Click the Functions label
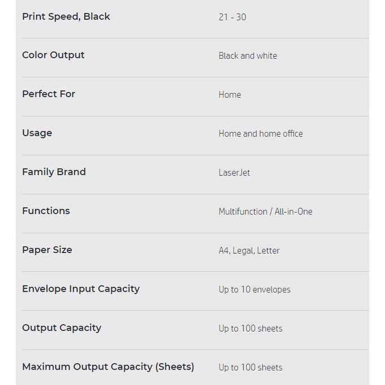Screen dimensions: 385x385 point(46,211)
